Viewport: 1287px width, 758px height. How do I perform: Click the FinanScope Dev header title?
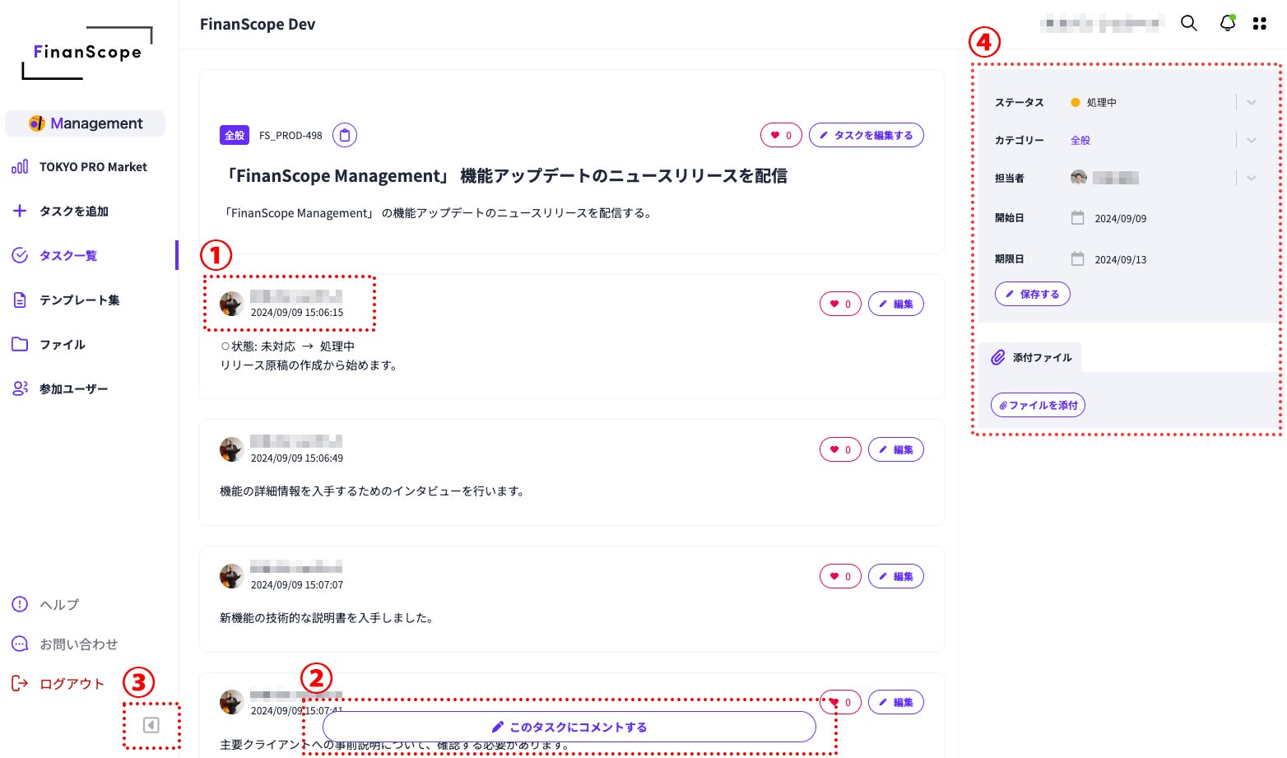pyautogui.click(x=258, y=25)
